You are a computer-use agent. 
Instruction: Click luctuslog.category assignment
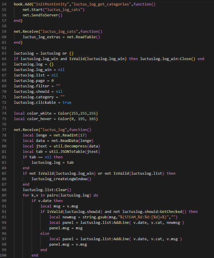pyautogui.click(x=39, y=97)
